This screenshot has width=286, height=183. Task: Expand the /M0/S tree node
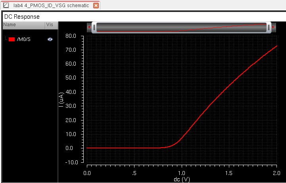pos(6,39)
